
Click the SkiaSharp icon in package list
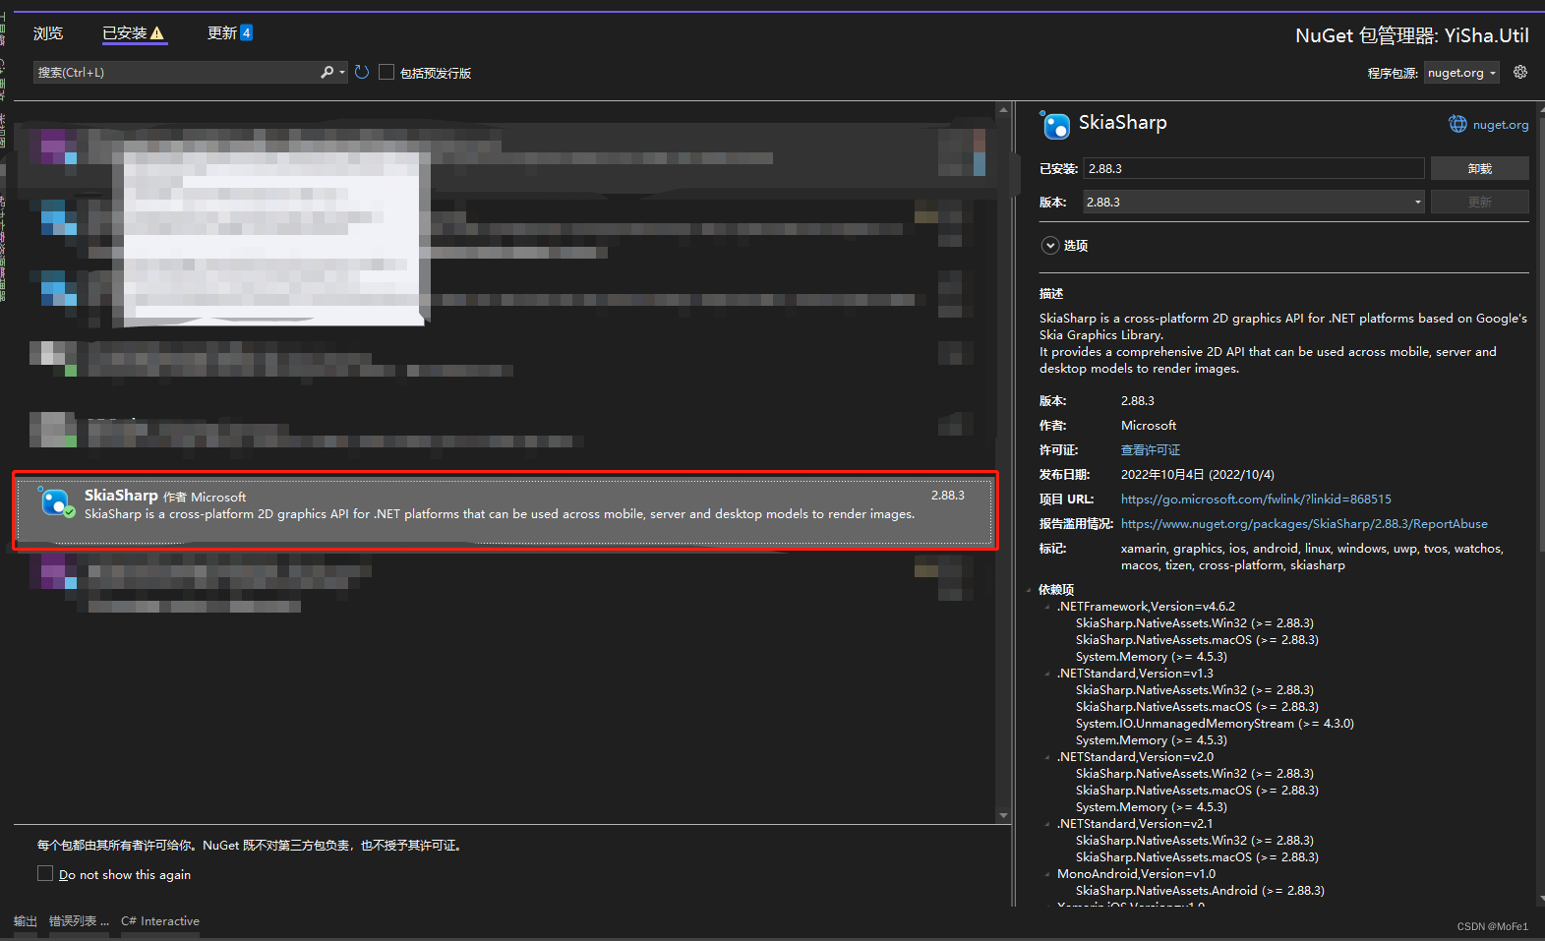(x=55, y=501)
